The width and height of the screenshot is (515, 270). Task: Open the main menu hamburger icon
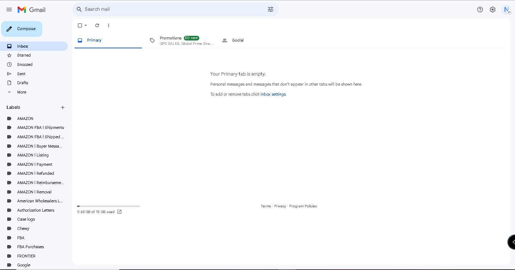9,10
